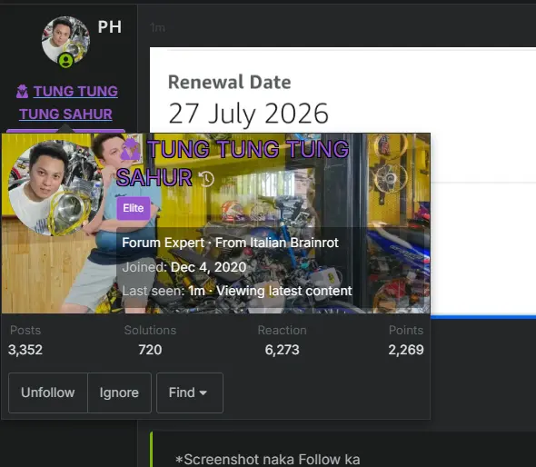Click the purple user icon in the popup card title

tap(131, 149)
